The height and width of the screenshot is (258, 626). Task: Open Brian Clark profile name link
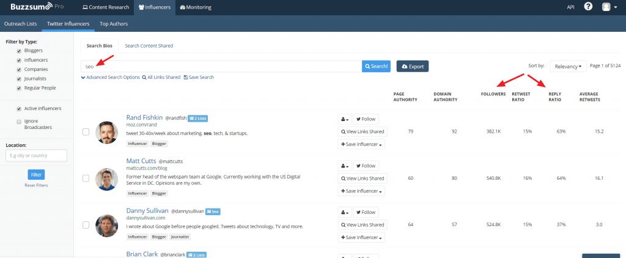pyautogui.click(x=142, y=254)
